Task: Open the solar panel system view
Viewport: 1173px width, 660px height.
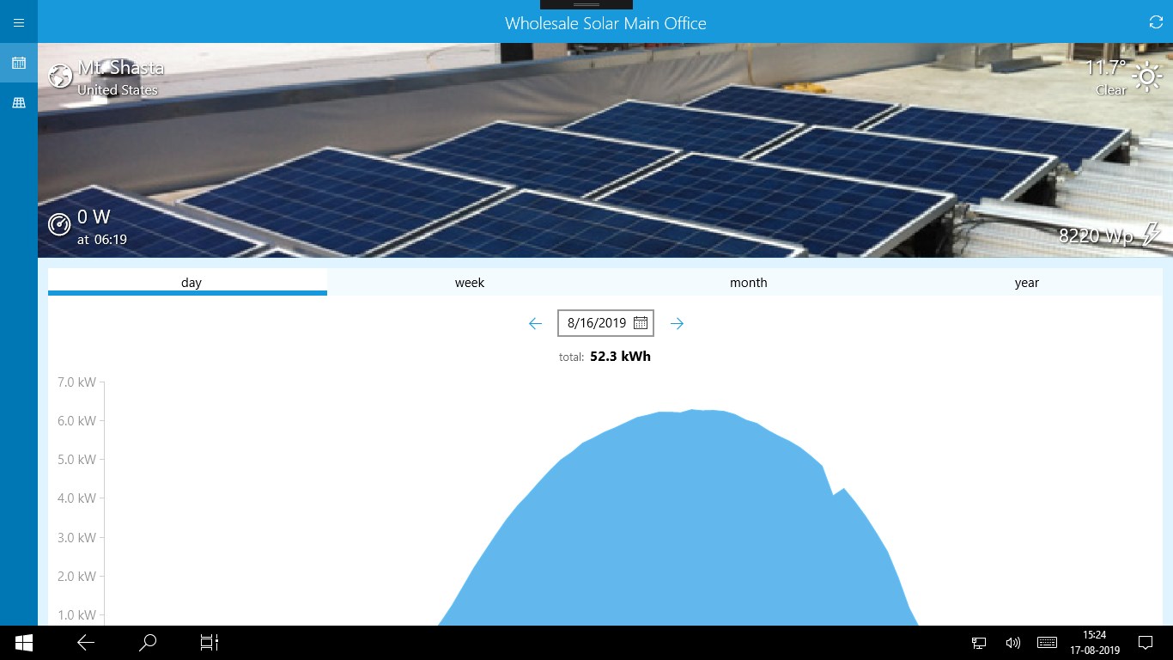Action: [18, 101]
